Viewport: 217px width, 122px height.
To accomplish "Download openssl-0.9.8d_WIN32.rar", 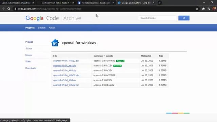I will pyautogui.click(x=66, y=85).
